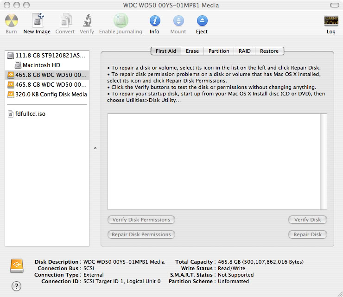Select the unhighlighted 465.8 GB WDC disk
Image resolution: width=343 pixels, height=297 pixels.
[x=47, y=84]
